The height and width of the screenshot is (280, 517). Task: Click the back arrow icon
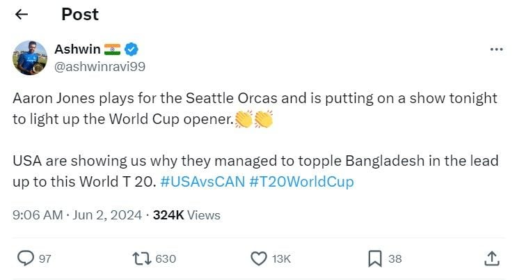(x=22, y=15)
